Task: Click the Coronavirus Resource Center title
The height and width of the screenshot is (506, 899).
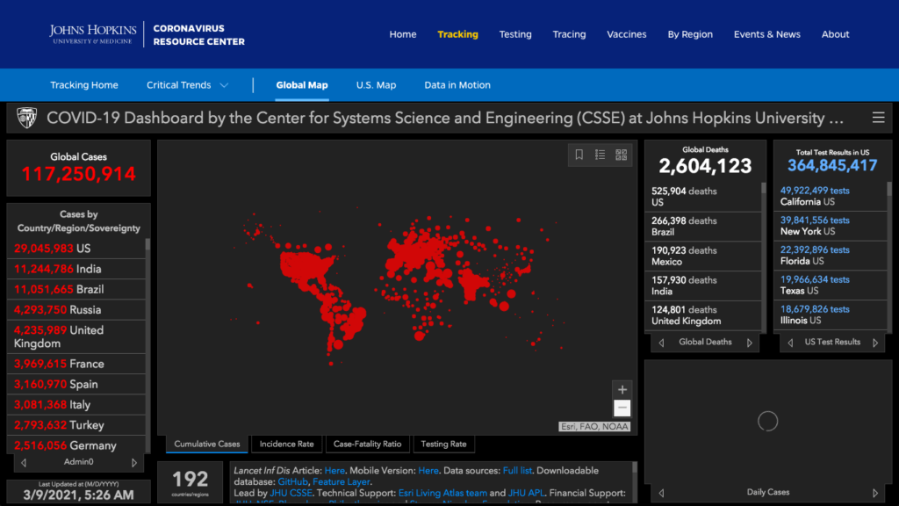Action: click(x=198, y=34)
